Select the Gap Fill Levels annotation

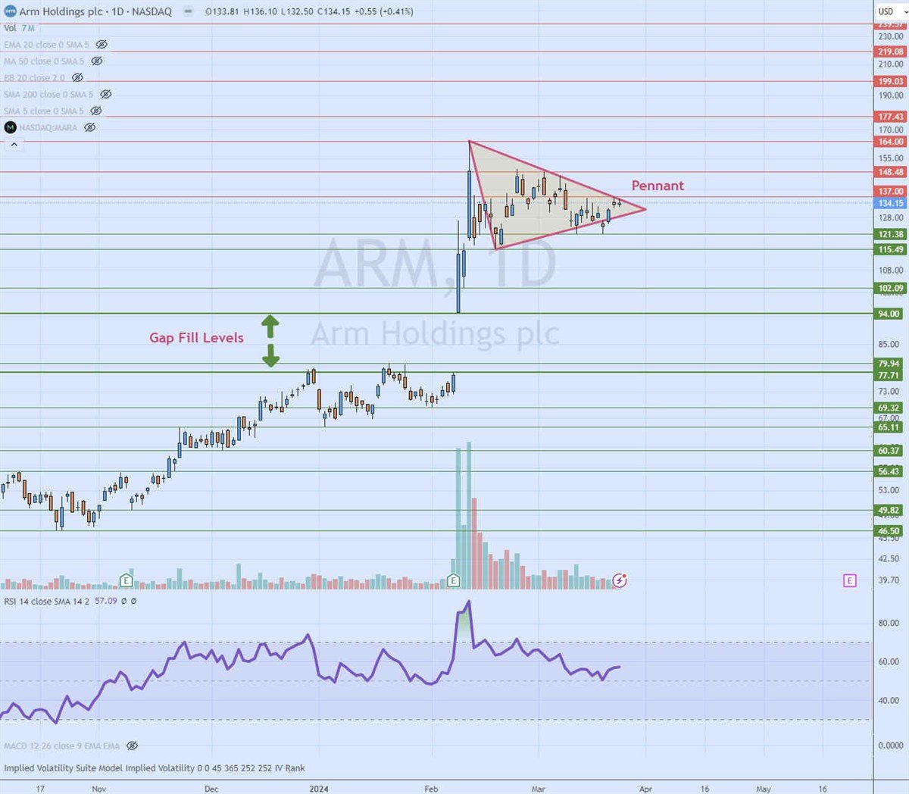point(196,338)
